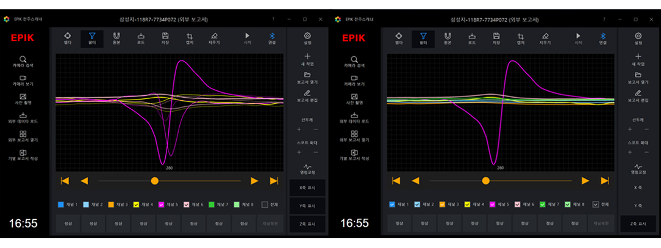The width and height of the screenshot is (661, 248).
Task: Jump to first frame in left window
Action: coord(65,181)
